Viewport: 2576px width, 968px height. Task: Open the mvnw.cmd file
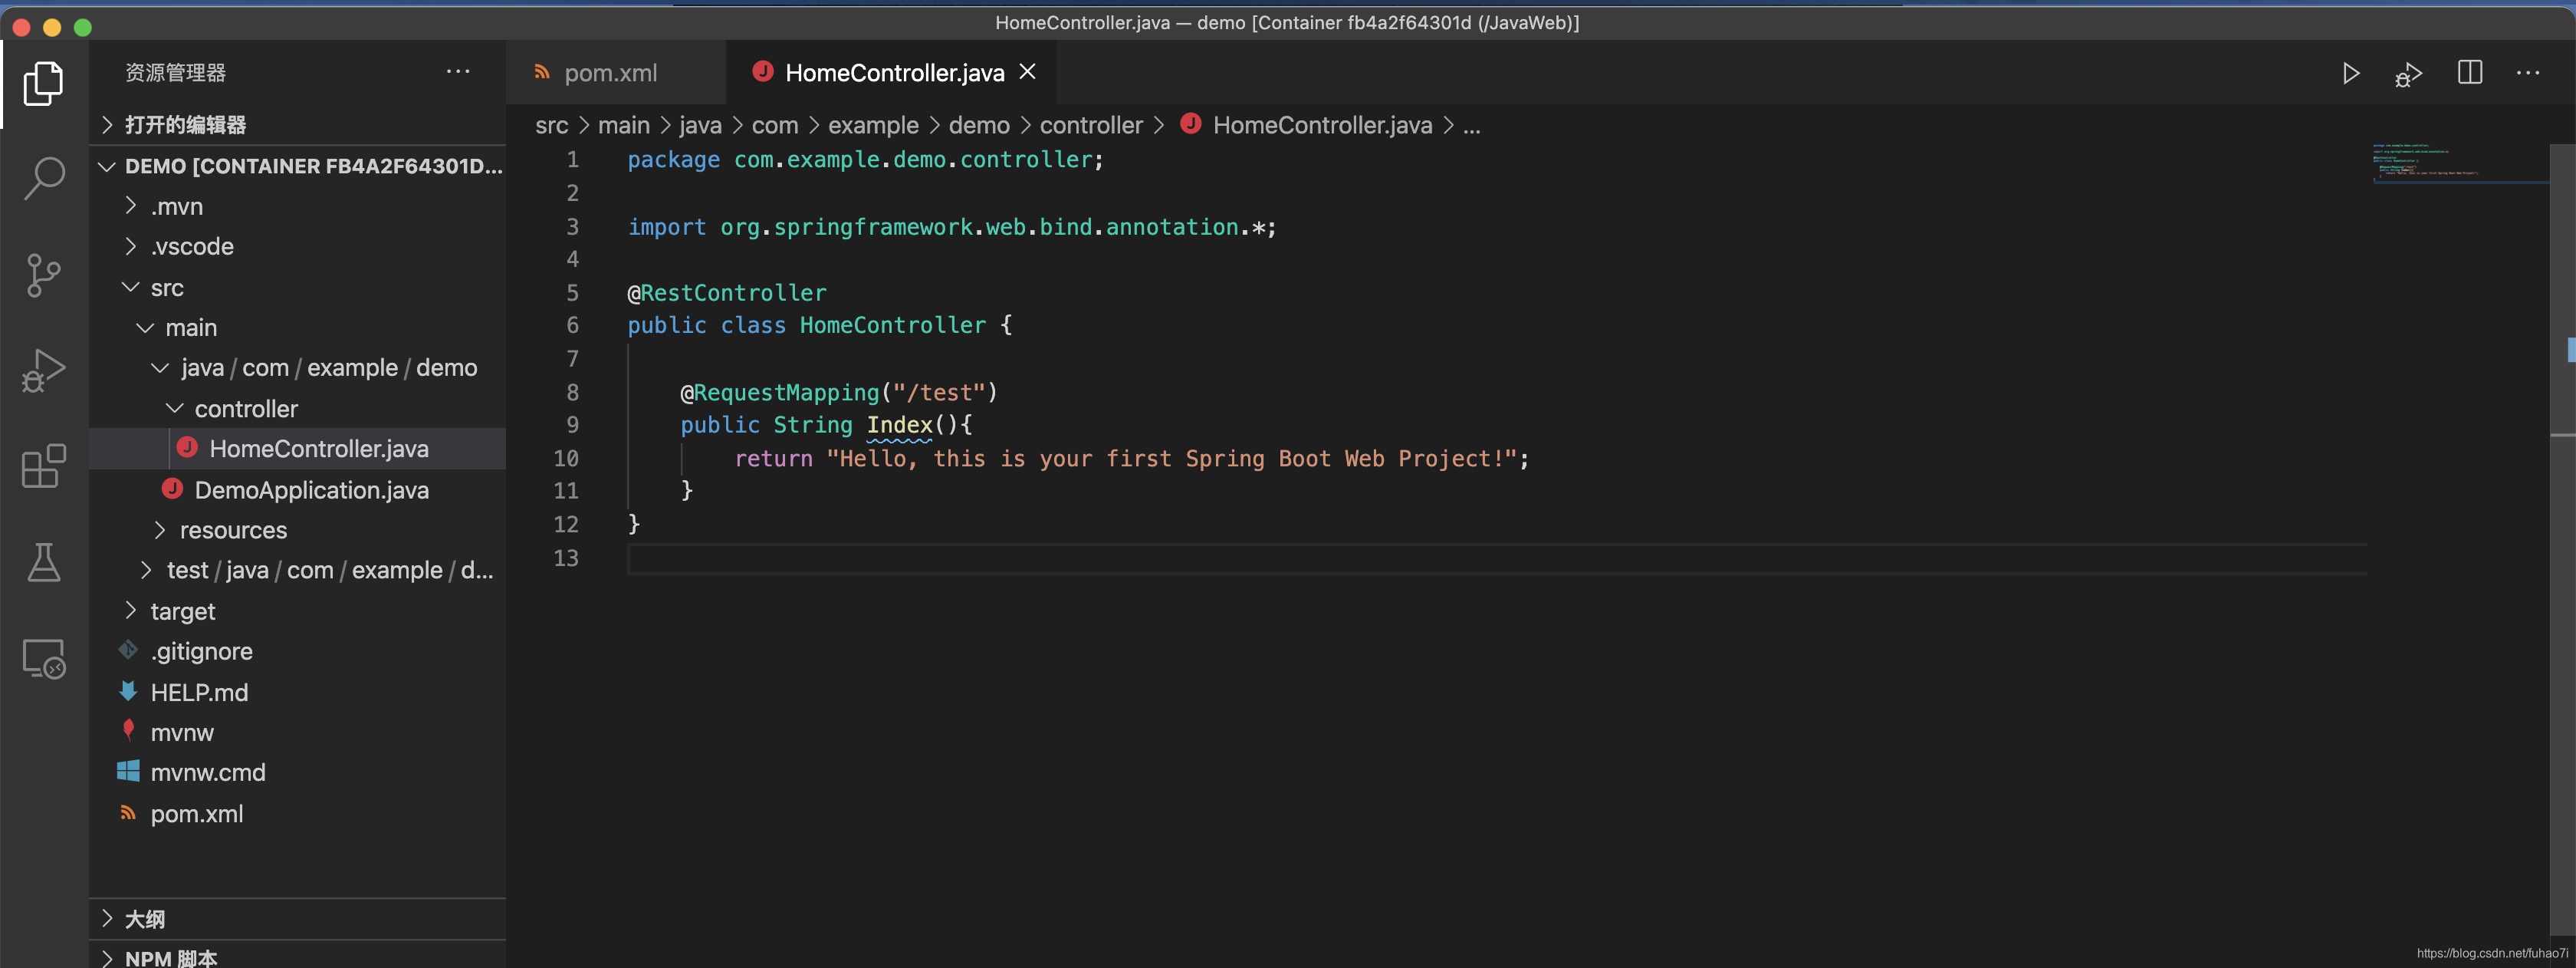coord(297,773)
